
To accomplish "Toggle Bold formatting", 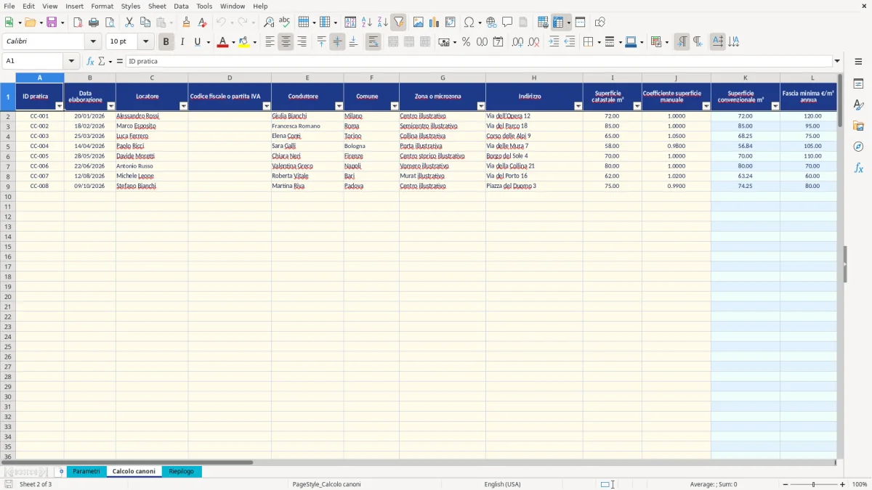I will tap(166, 42).
